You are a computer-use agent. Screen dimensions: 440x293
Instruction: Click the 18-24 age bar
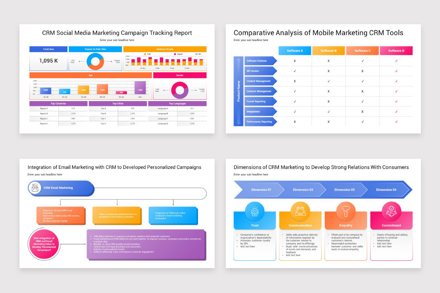coord(45,90)
